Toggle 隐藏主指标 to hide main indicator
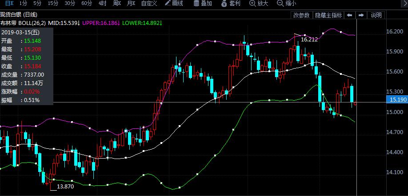 [x=328, y=15]
